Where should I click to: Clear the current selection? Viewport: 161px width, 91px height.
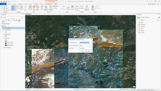pyautogui.click(x=55, y=8)
